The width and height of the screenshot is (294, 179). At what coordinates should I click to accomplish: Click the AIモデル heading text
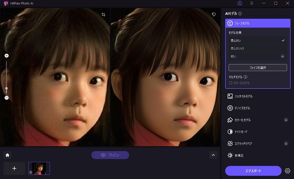click(x=231, y=14)
